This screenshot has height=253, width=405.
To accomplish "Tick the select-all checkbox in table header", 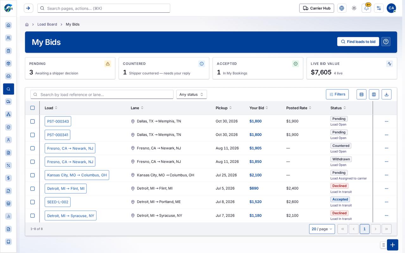I will (x=32, y=108).
